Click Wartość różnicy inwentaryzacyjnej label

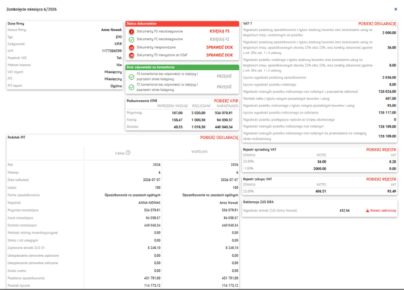tap(33, 233)
